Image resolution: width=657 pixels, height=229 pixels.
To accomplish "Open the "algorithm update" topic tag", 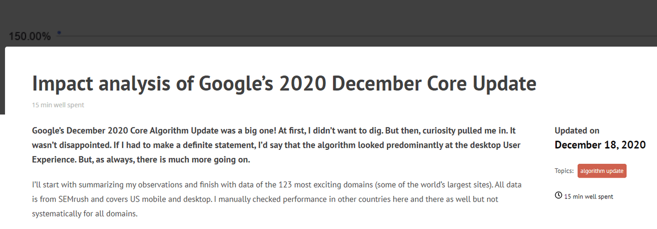I will click(602, 171).
